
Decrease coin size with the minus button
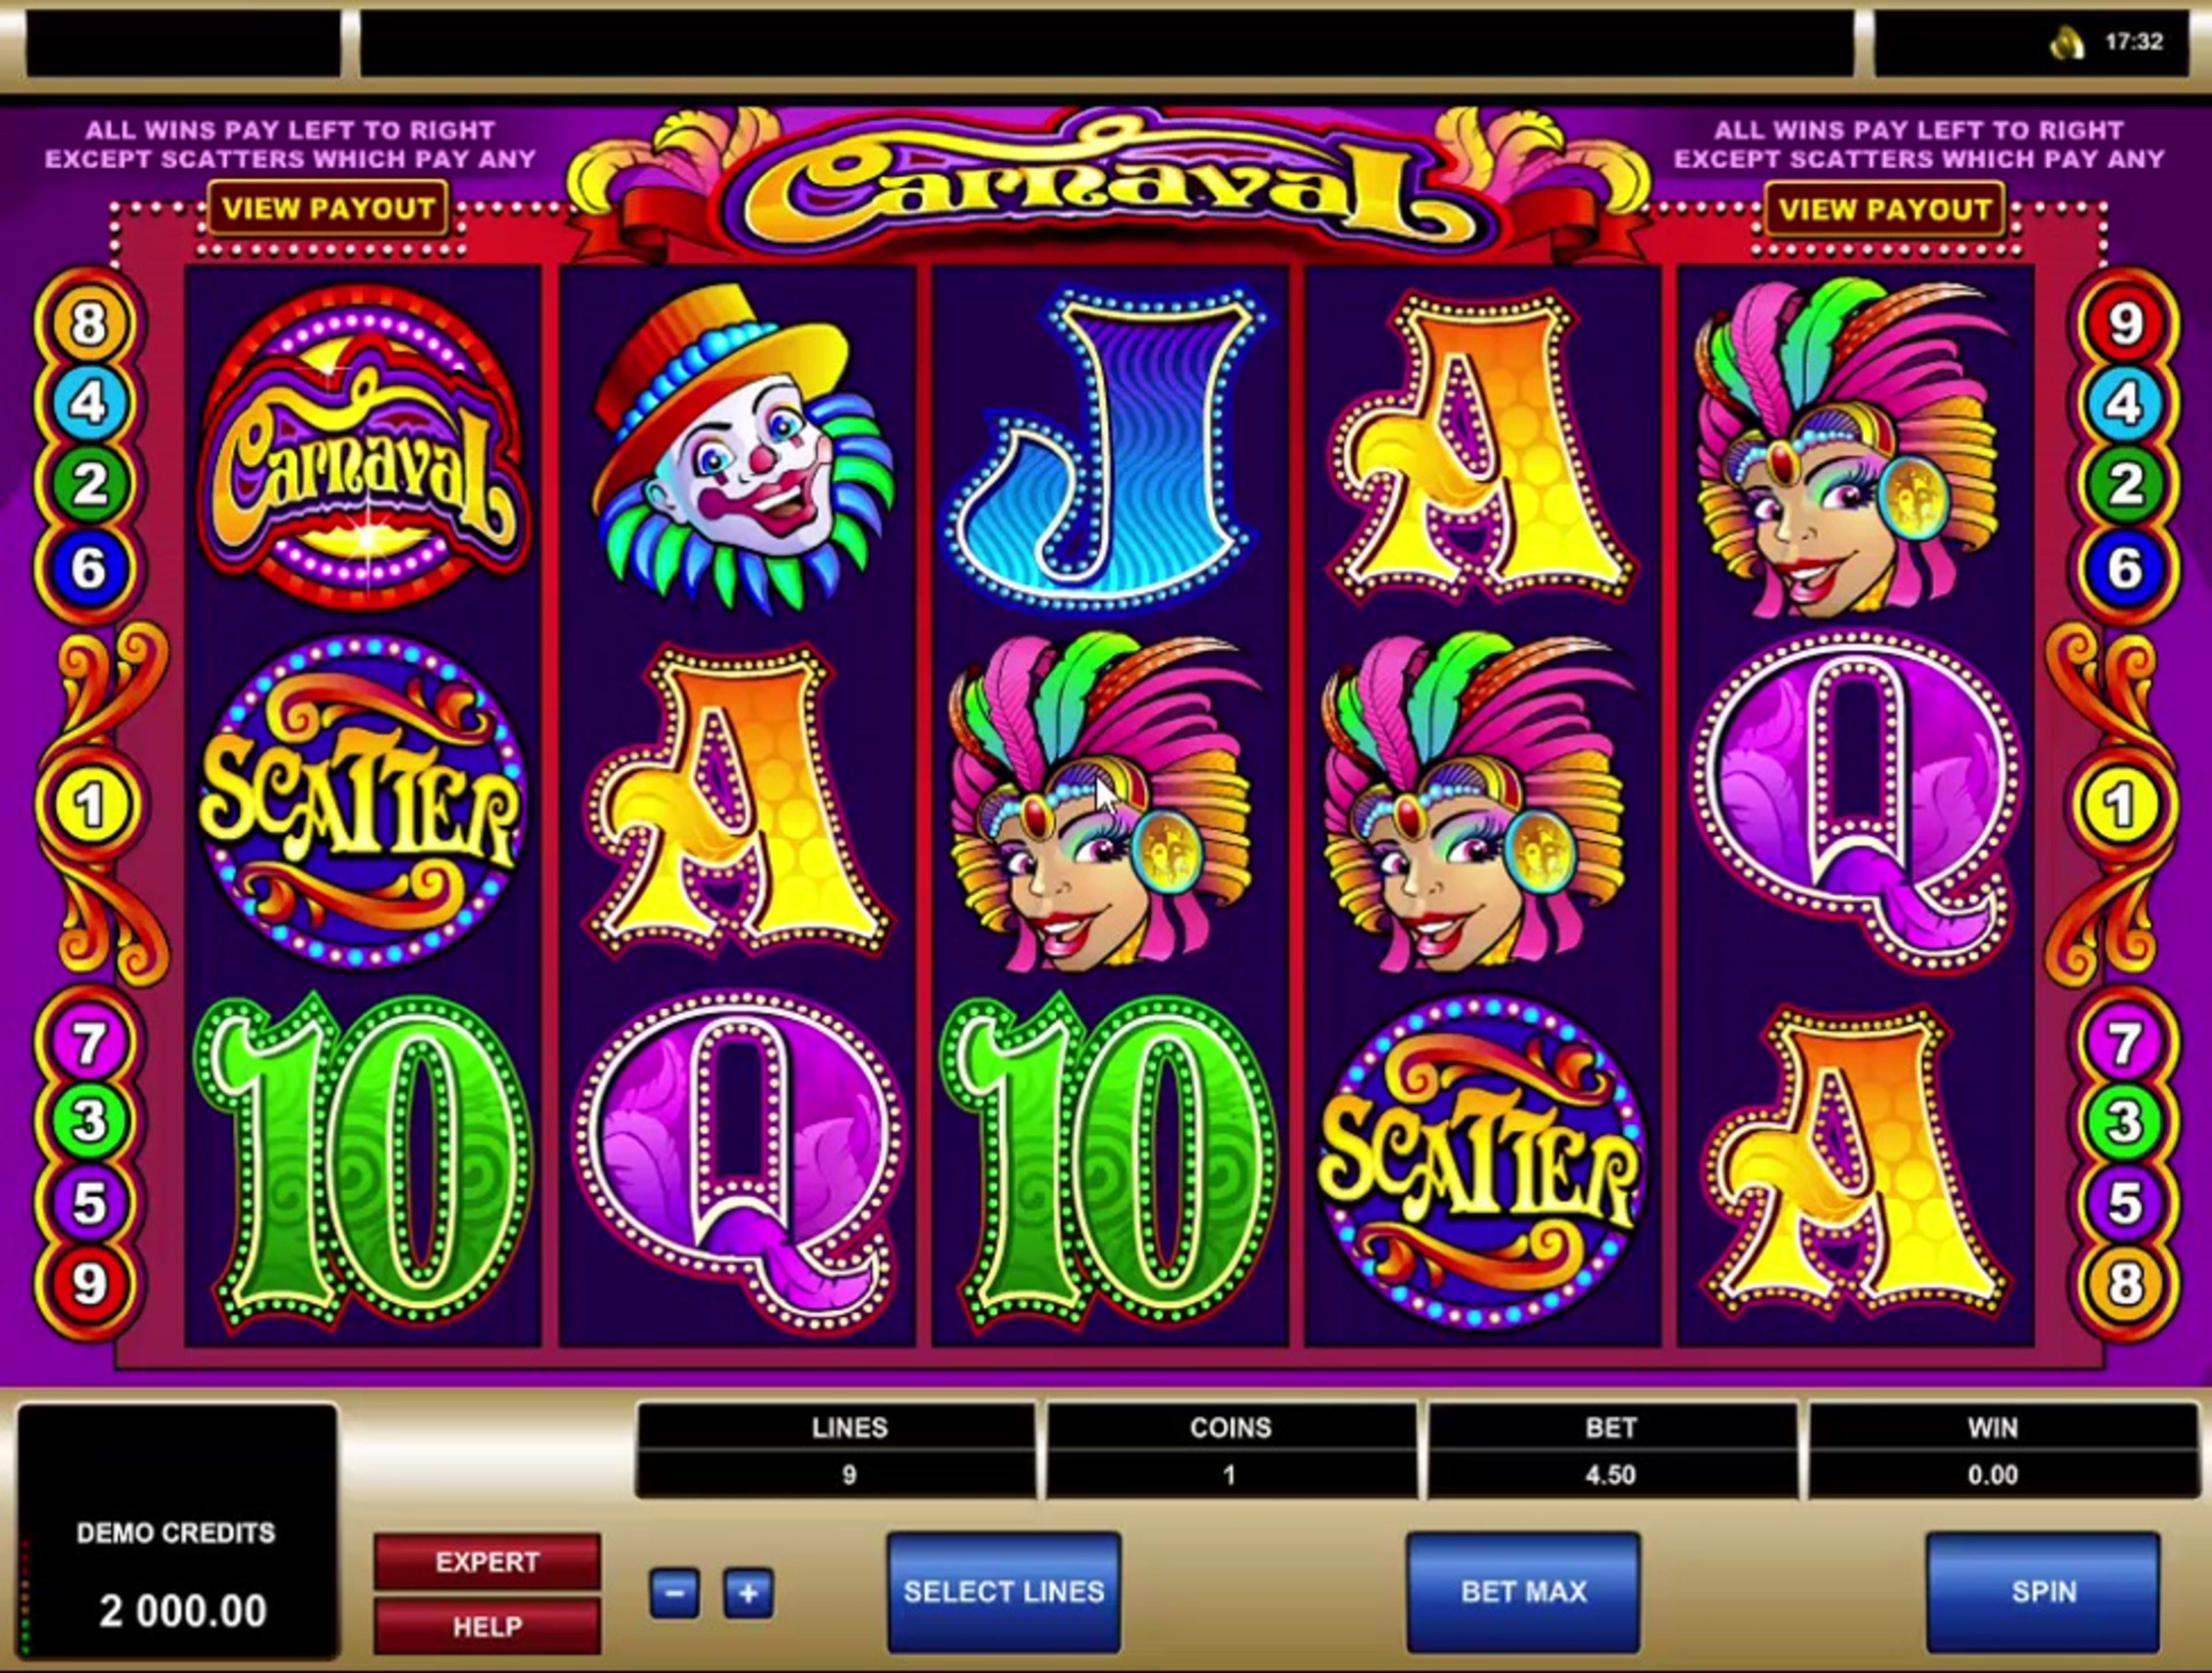point(675,1592)
